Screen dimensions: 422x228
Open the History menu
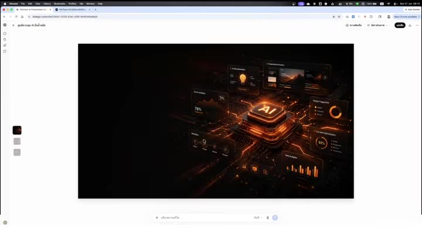click(x=47, y=4)
